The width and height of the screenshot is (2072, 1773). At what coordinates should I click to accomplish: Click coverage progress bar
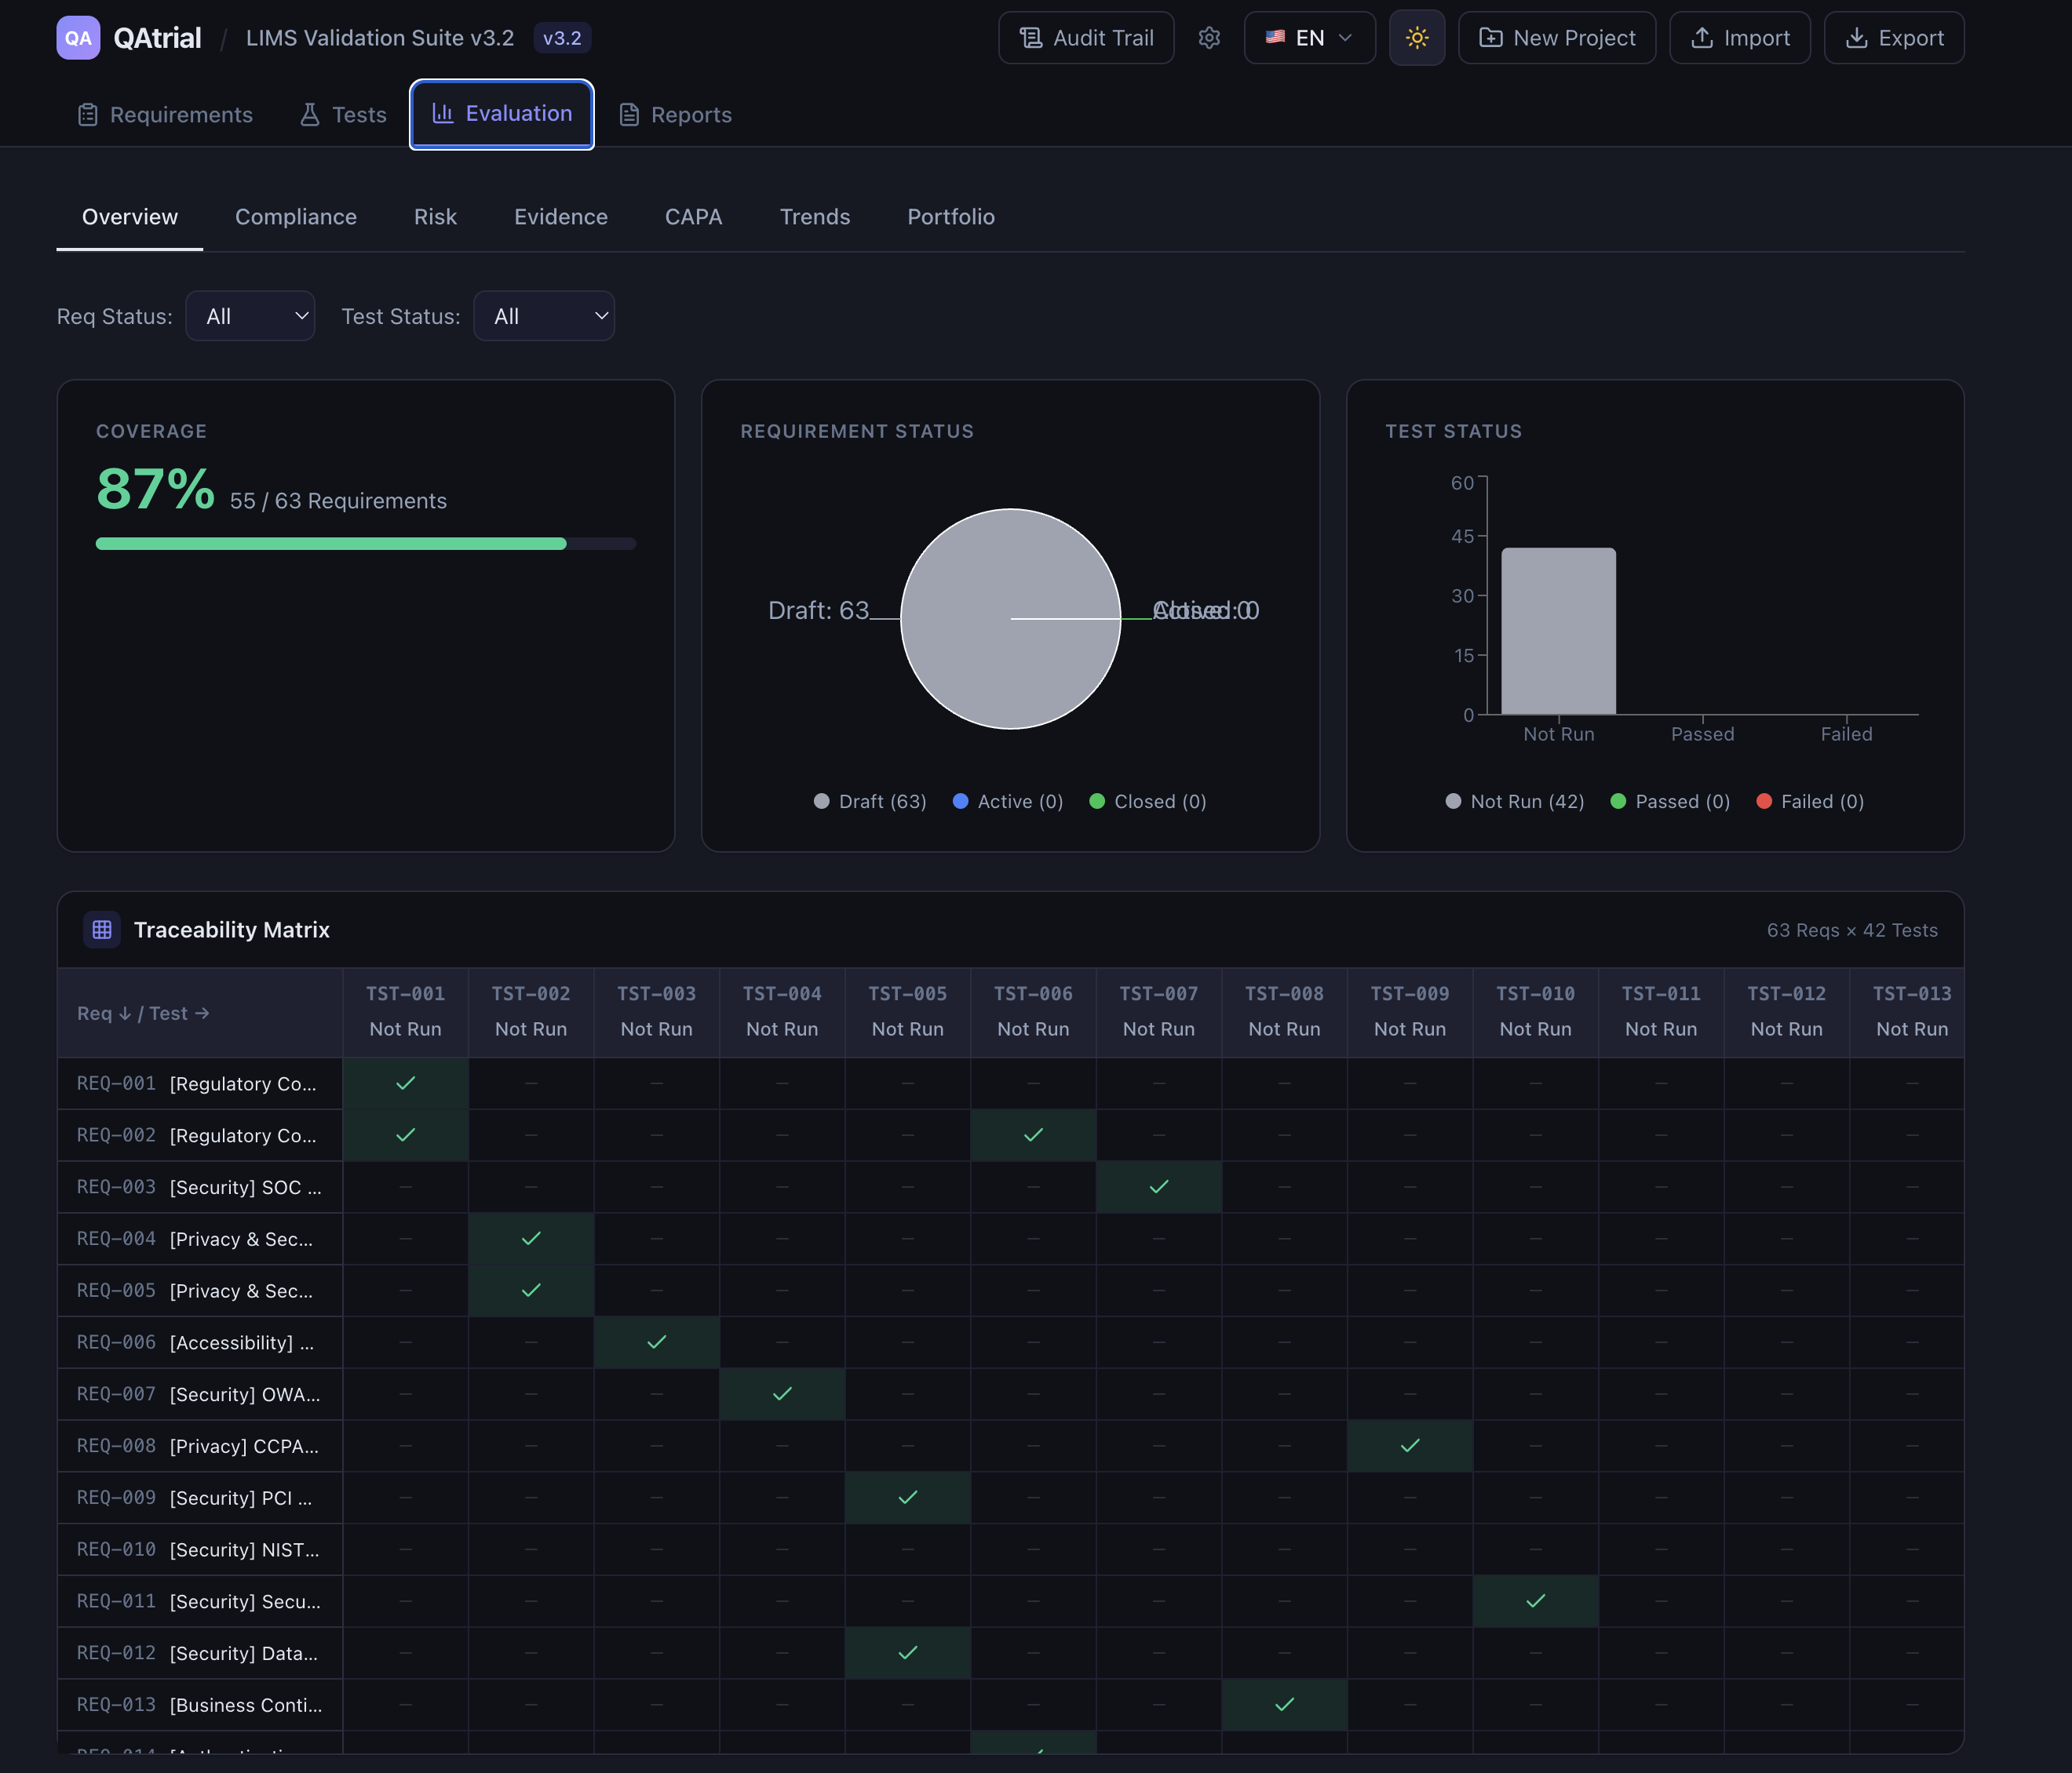[365, 544]
